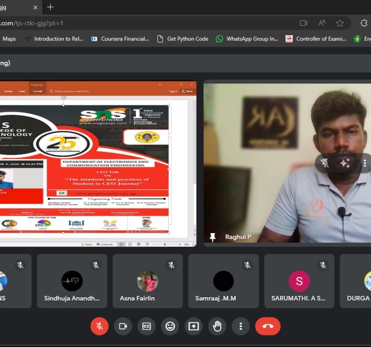Viewport: 371px width, 347px height.
Task: Click the rotation handle above the slide image
Action: pyautogui.click(x=63, y=97)
